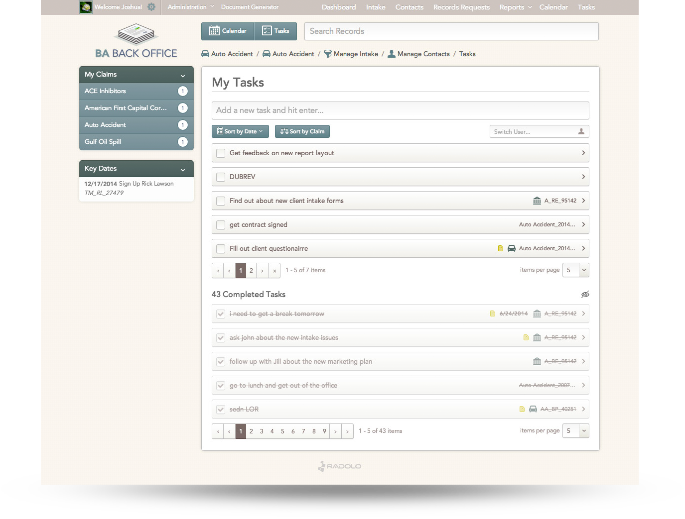Check the DUBREV task checkbox
This screenshot has width=685, height=519.
(221, 177)
